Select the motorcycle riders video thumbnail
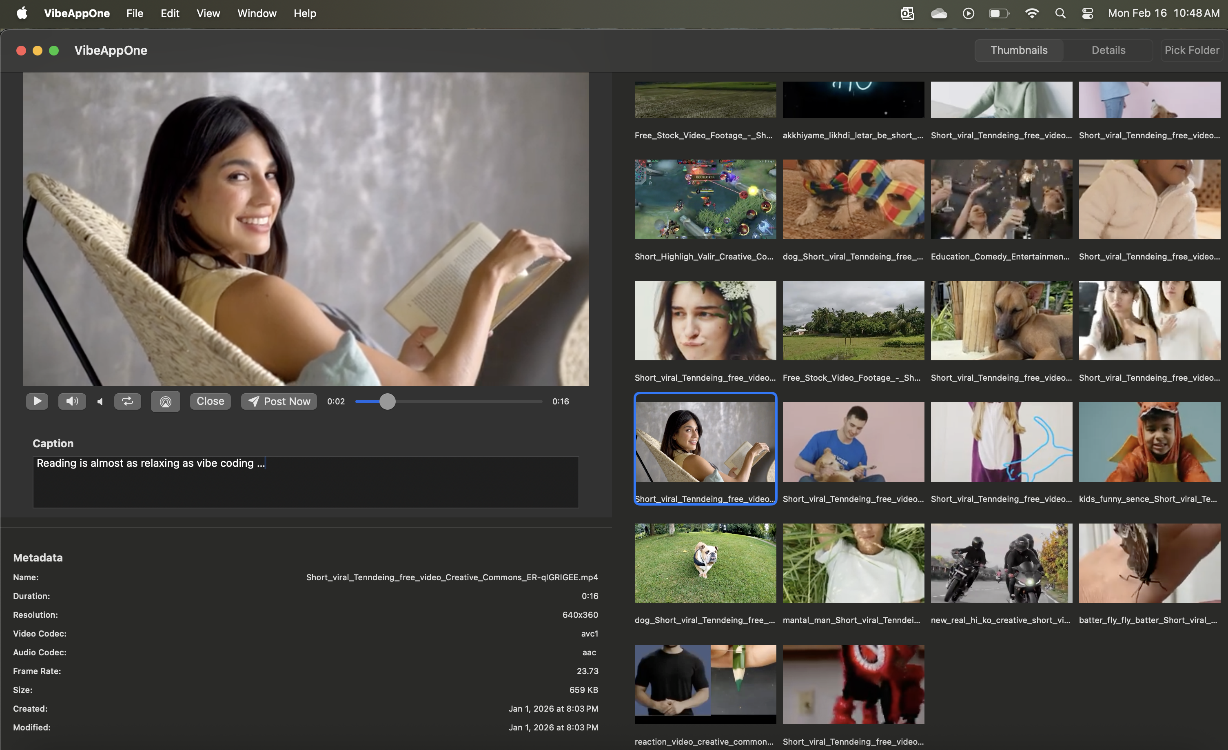The width and height of the screenshot is (1228, 750). (1001, 563)
